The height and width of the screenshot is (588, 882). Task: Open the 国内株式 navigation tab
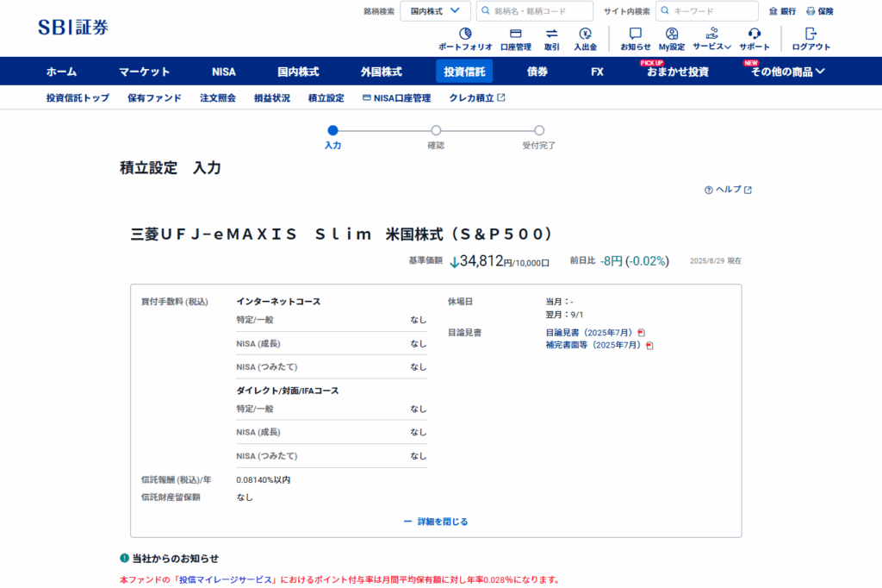pyautogui.click(x=298, y=72)
